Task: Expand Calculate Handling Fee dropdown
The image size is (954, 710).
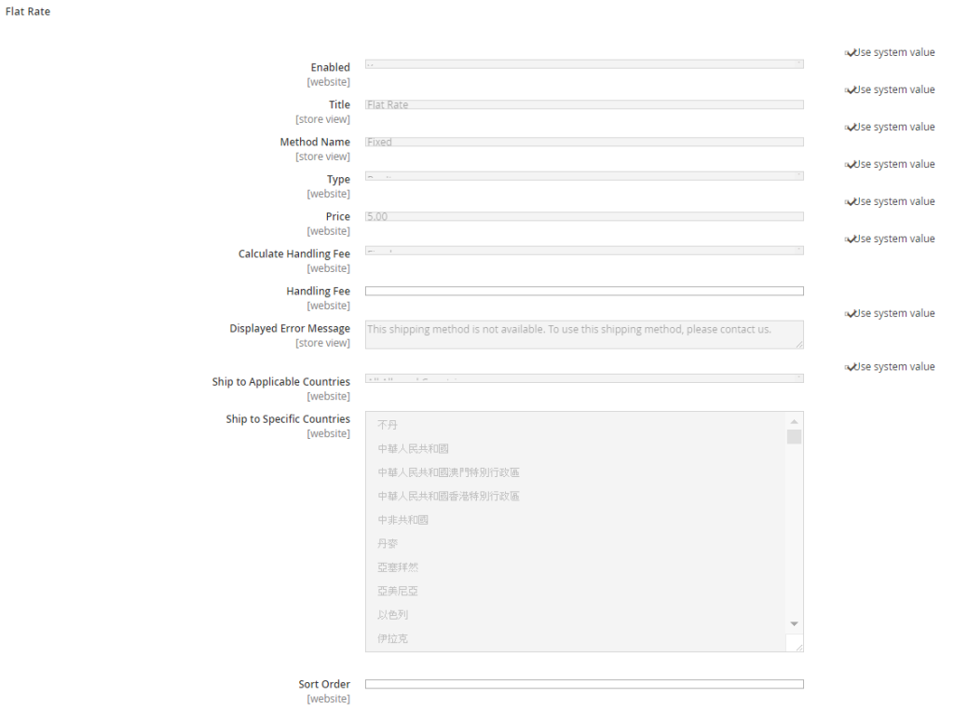Action: (x=583, y=251)
